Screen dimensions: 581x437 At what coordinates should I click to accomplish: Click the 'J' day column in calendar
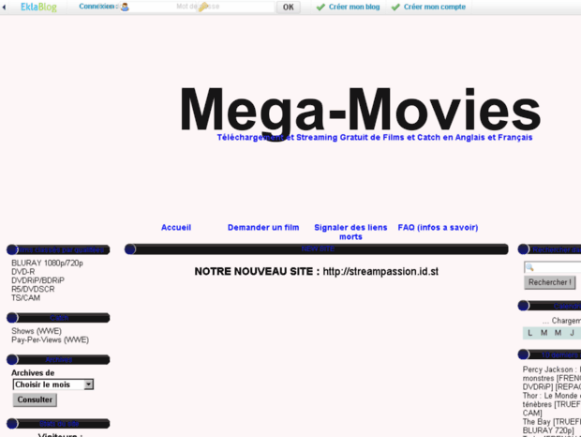[572, 333]
